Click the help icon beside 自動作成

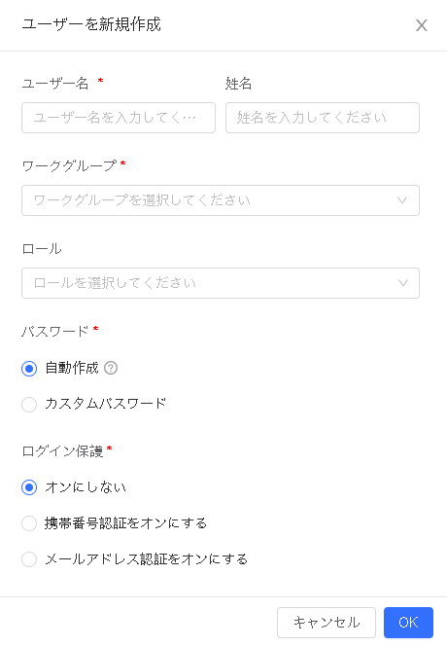click(111, 368)
